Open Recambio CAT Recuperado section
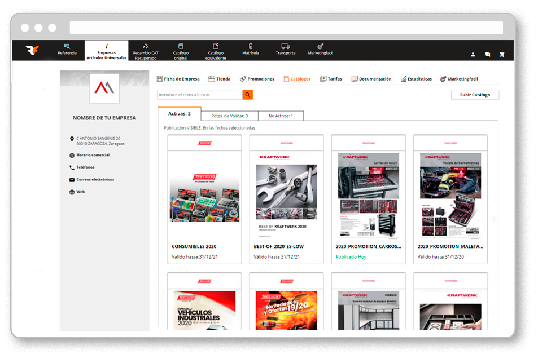Viewport: 538px width, 363px height. [146, 50]
